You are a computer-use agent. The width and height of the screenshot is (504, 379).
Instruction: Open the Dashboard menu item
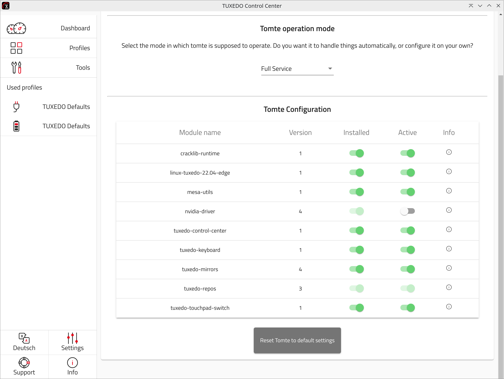pyautogui.click(x=49, y=28)
